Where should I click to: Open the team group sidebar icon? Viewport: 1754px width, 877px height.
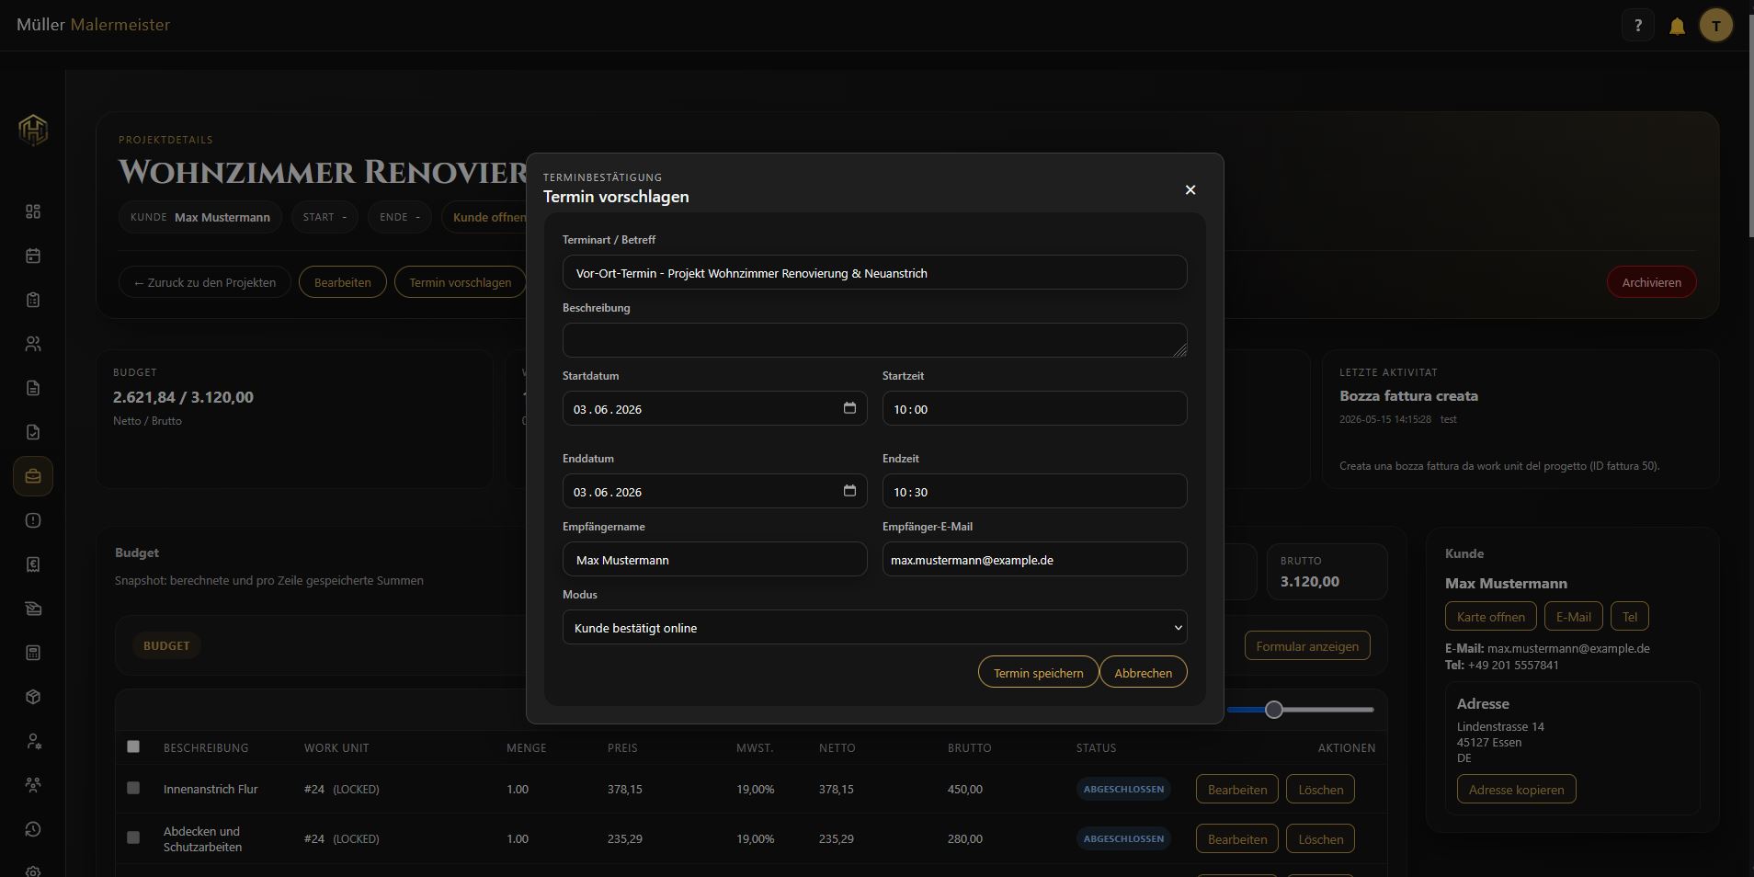pyautogui.click(x=33, y=785)
